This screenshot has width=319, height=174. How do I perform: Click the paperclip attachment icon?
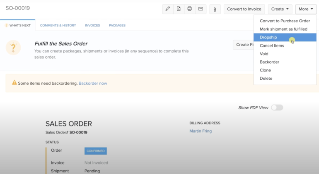tap(215, 9)
